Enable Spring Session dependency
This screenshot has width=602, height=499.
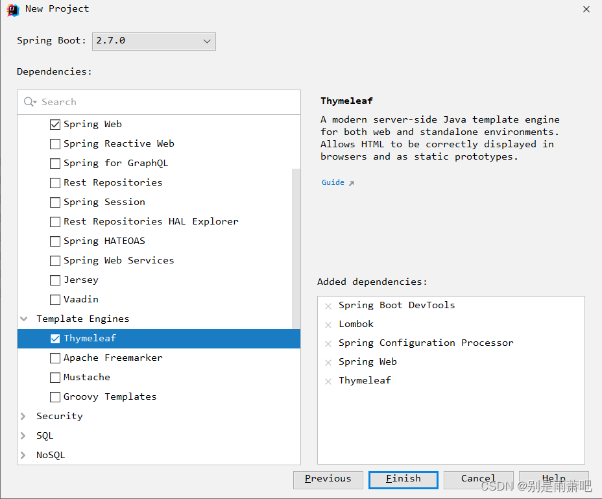[55, 202]
